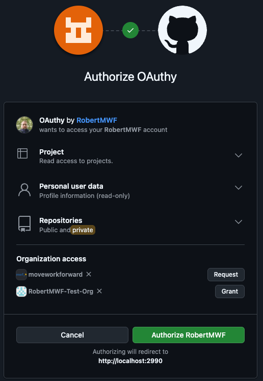Expand the Repositories permission chevron
This screenshot has height=381, width=263.
tap(239, 222)
